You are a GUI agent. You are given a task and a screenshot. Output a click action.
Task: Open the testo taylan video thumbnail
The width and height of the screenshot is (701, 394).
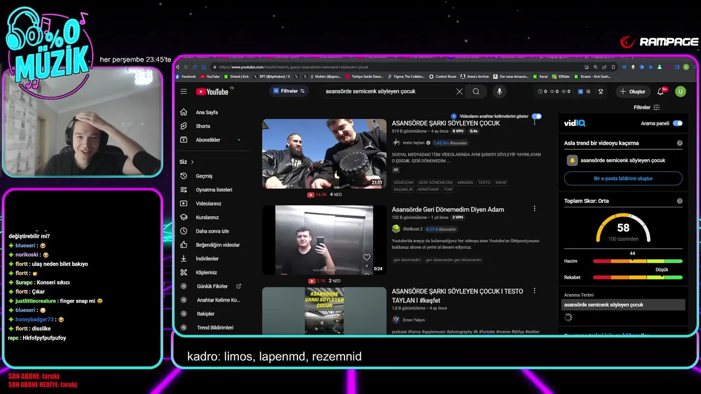(x=324, y=154)
